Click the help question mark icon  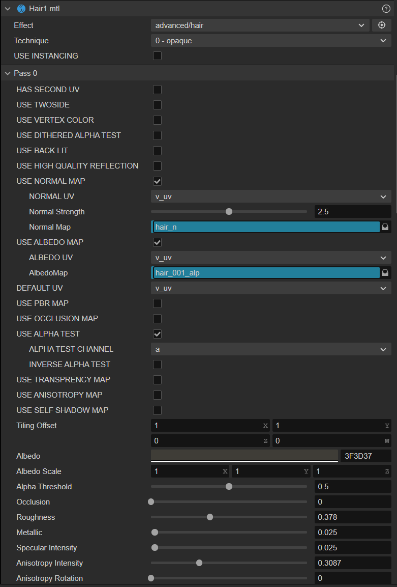[386, 9]
